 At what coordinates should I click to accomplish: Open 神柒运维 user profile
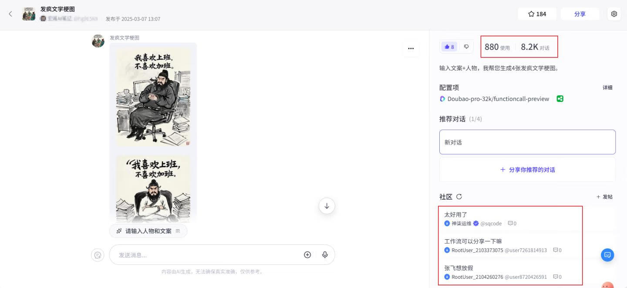point(462,224)
